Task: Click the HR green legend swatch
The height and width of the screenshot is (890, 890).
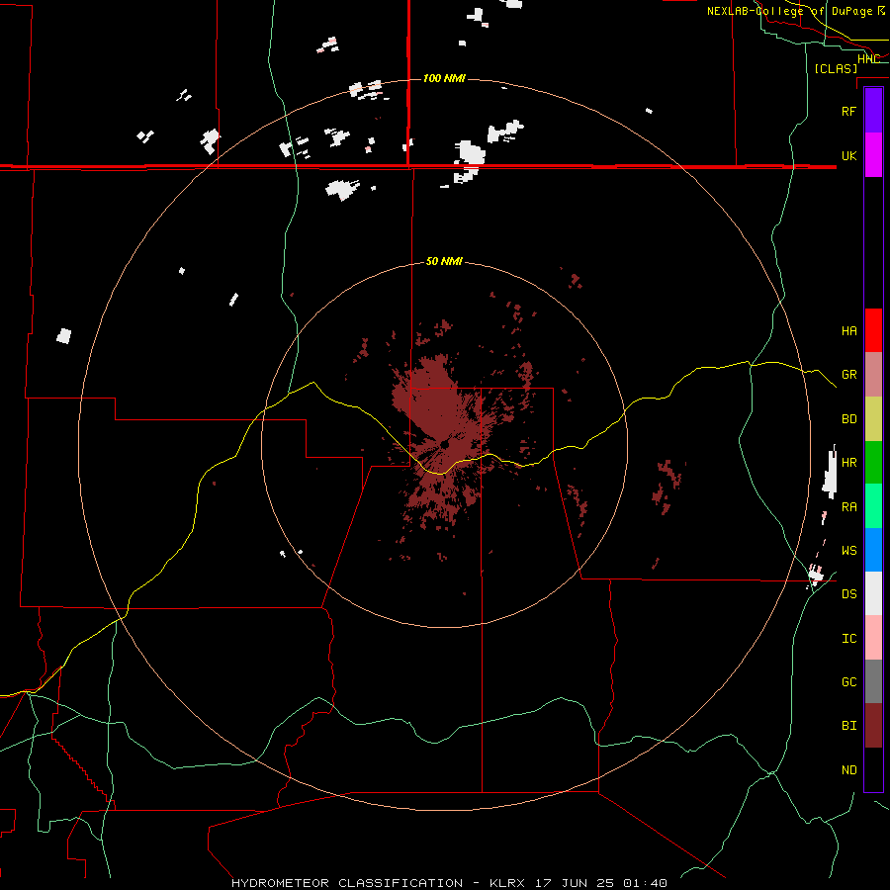Action: click(873, 463)
